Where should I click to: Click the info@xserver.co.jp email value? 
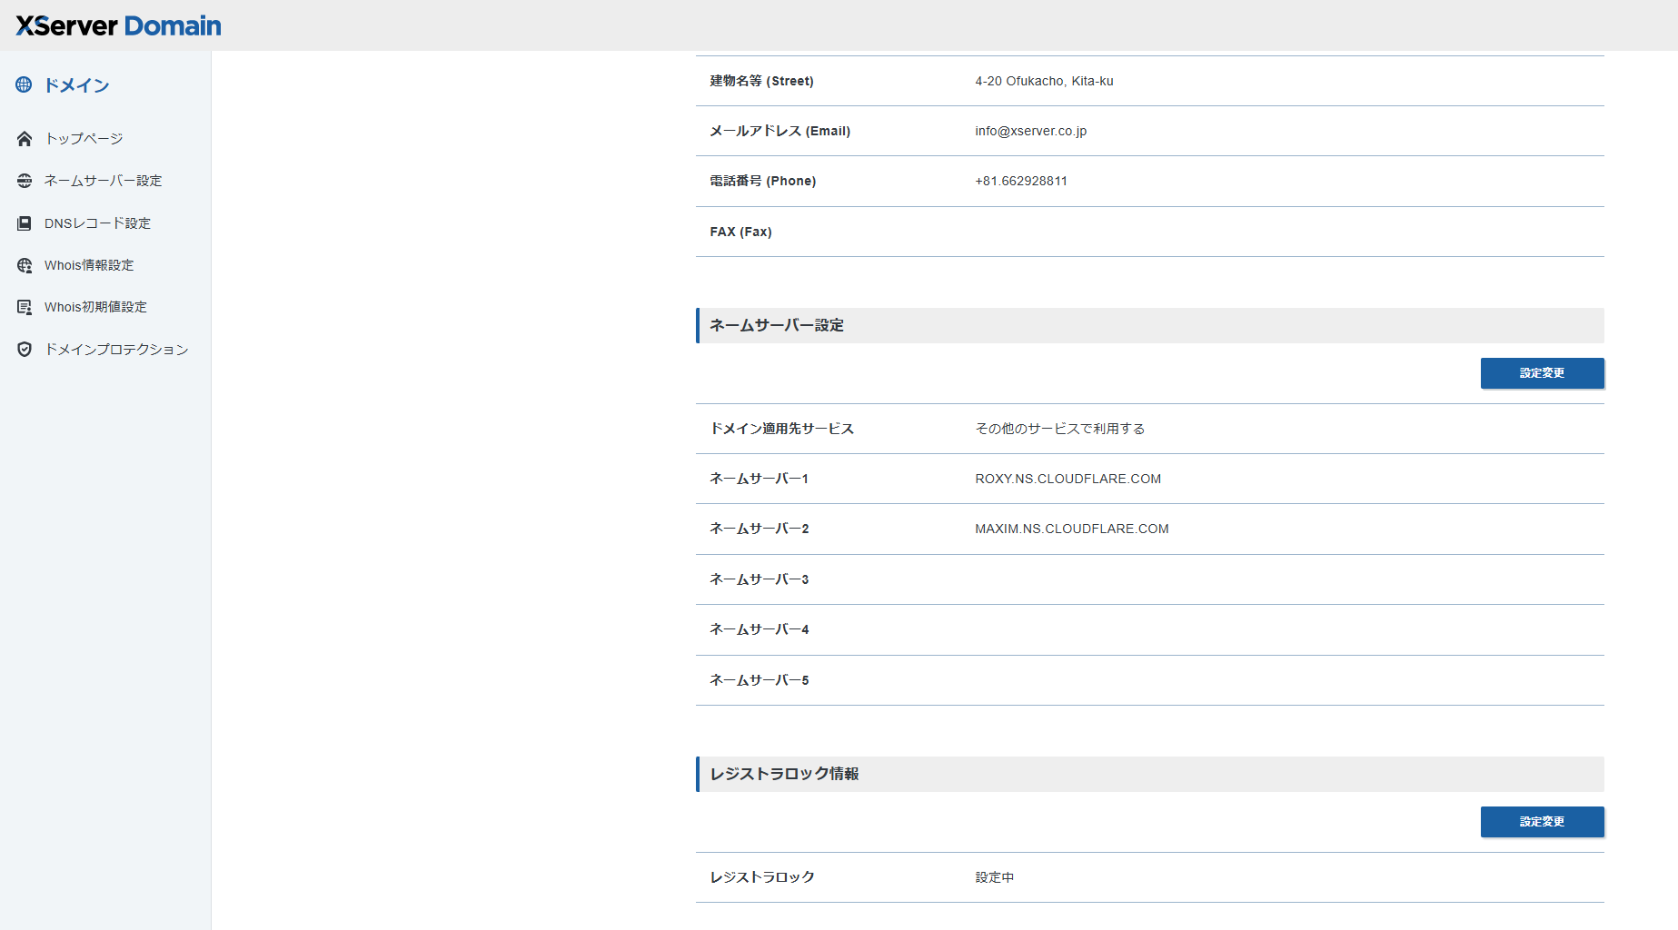(1030, 131)
